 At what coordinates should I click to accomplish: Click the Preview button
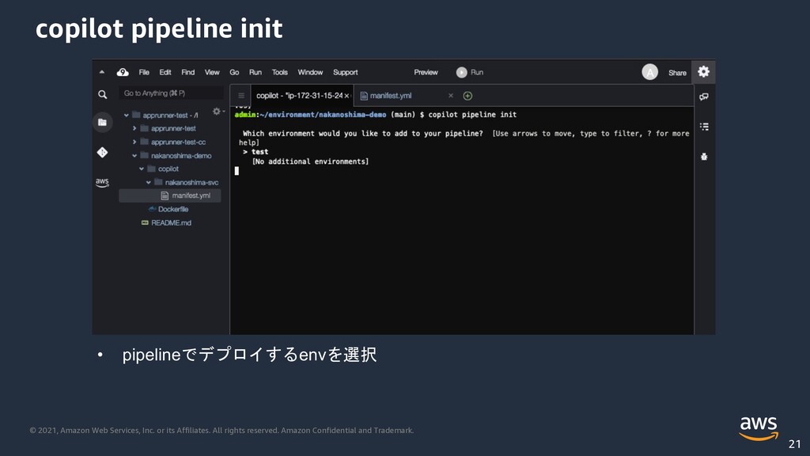(x=426, y=72)
